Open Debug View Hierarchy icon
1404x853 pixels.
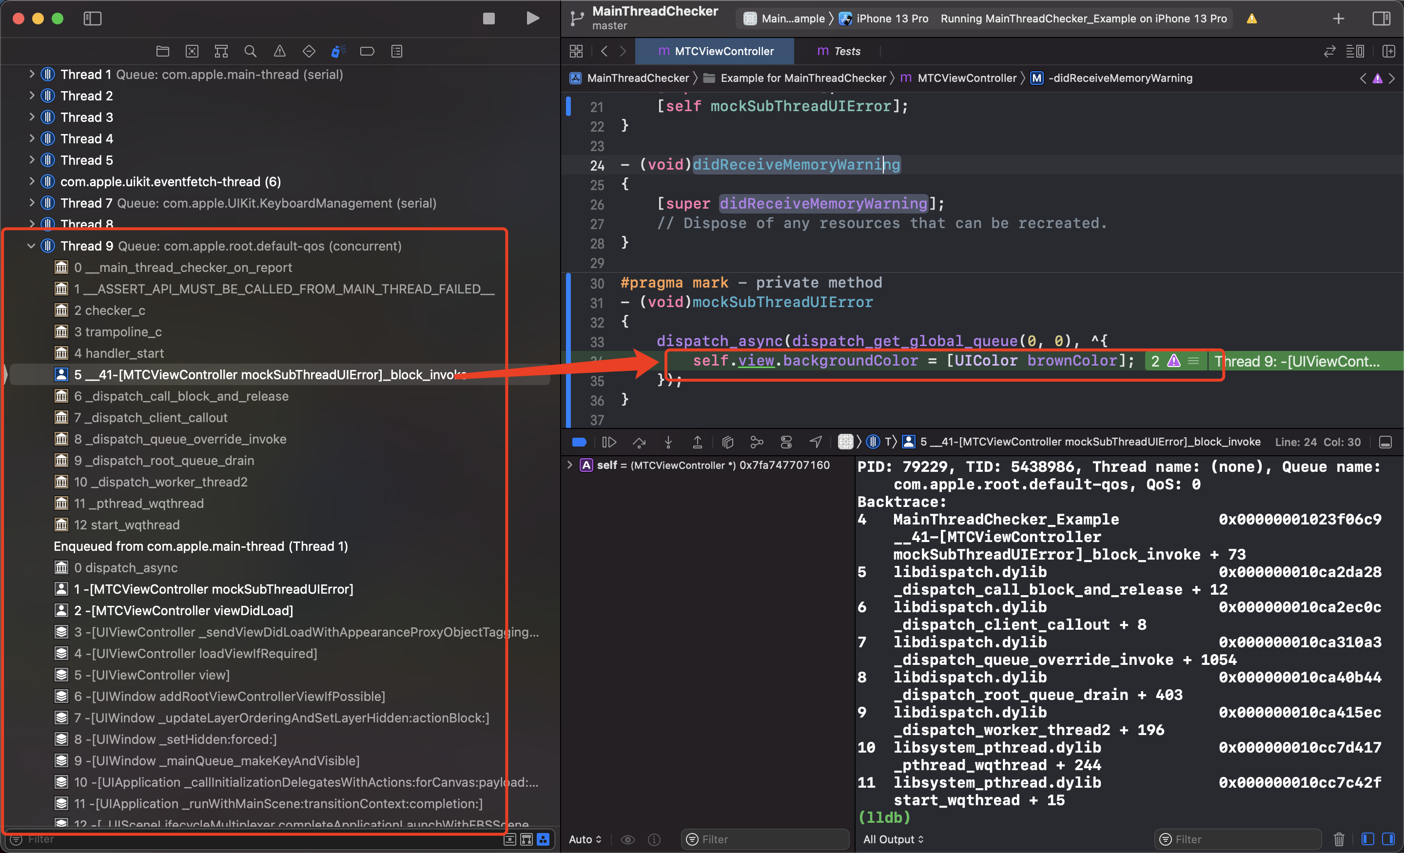(728, 442)
